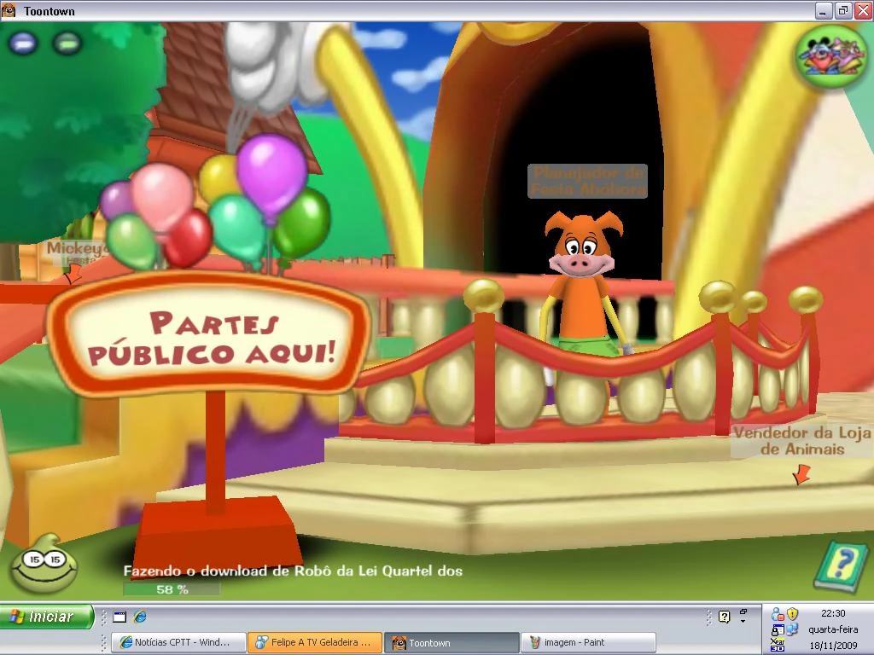Switch to 'Notícias CPTT' taskbar window
This screenshot has width=874, height=655.
pyautogui.click(x=178, y=642)
